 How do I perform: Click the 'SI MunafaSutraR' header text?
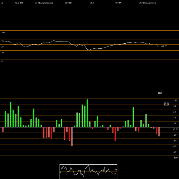tap(44, 3)
